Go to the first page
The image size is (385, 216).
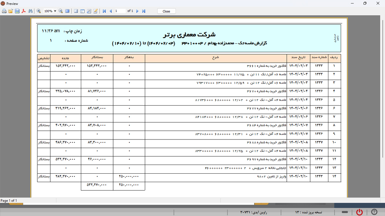point(104,11)
